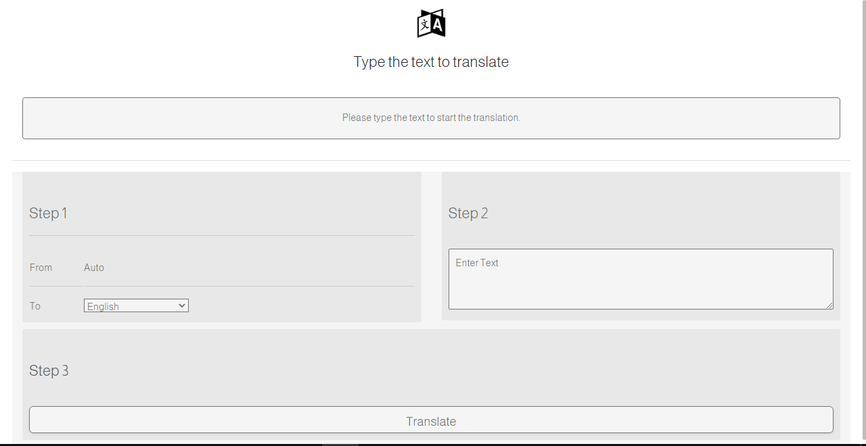Click the divider line under Step 1
This screenshot has height=446, width=866.
click(x=221, y=235)
